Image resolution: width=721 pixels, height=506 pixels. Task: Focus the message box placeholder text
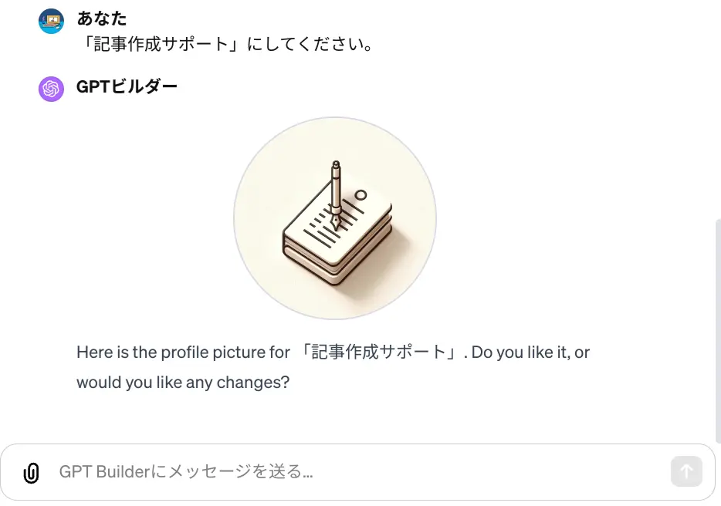[x=185, y=471]
